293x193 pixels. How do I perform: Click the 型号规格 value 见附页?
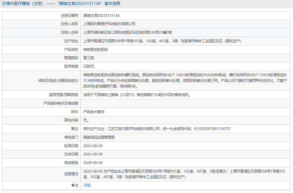pos(89,66)
